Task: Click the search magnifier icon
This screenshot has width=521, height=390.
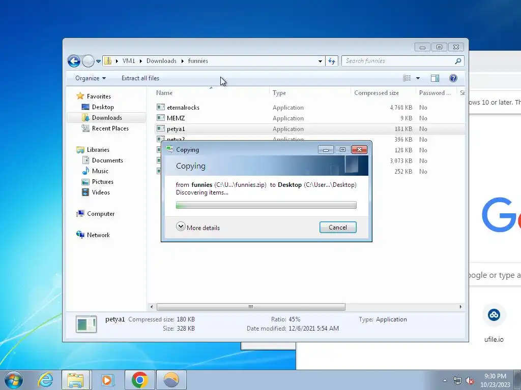Action: [458, 61]
